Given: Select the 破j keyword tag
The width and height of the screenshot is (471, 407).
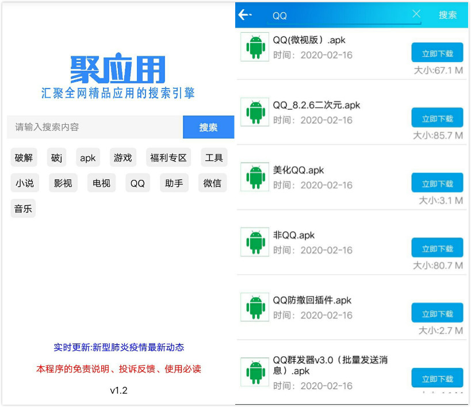Looking at the screenshot, I should pos(56,158).
